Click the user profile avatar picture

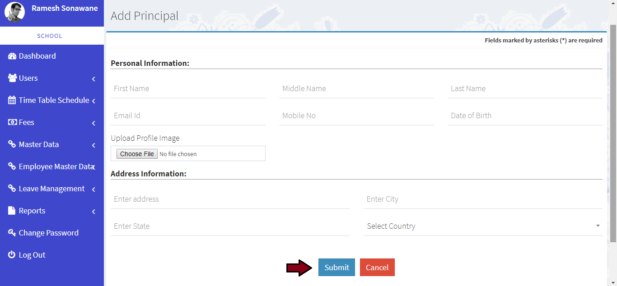pos(14,12)
